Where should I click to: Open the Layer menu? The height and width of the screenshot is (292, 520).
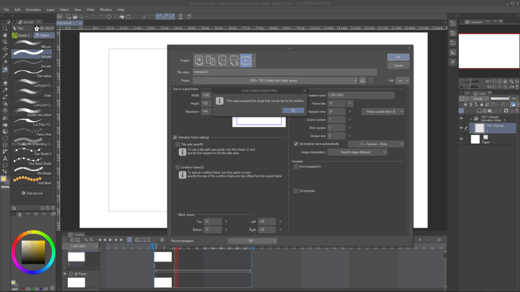point(51,10)
